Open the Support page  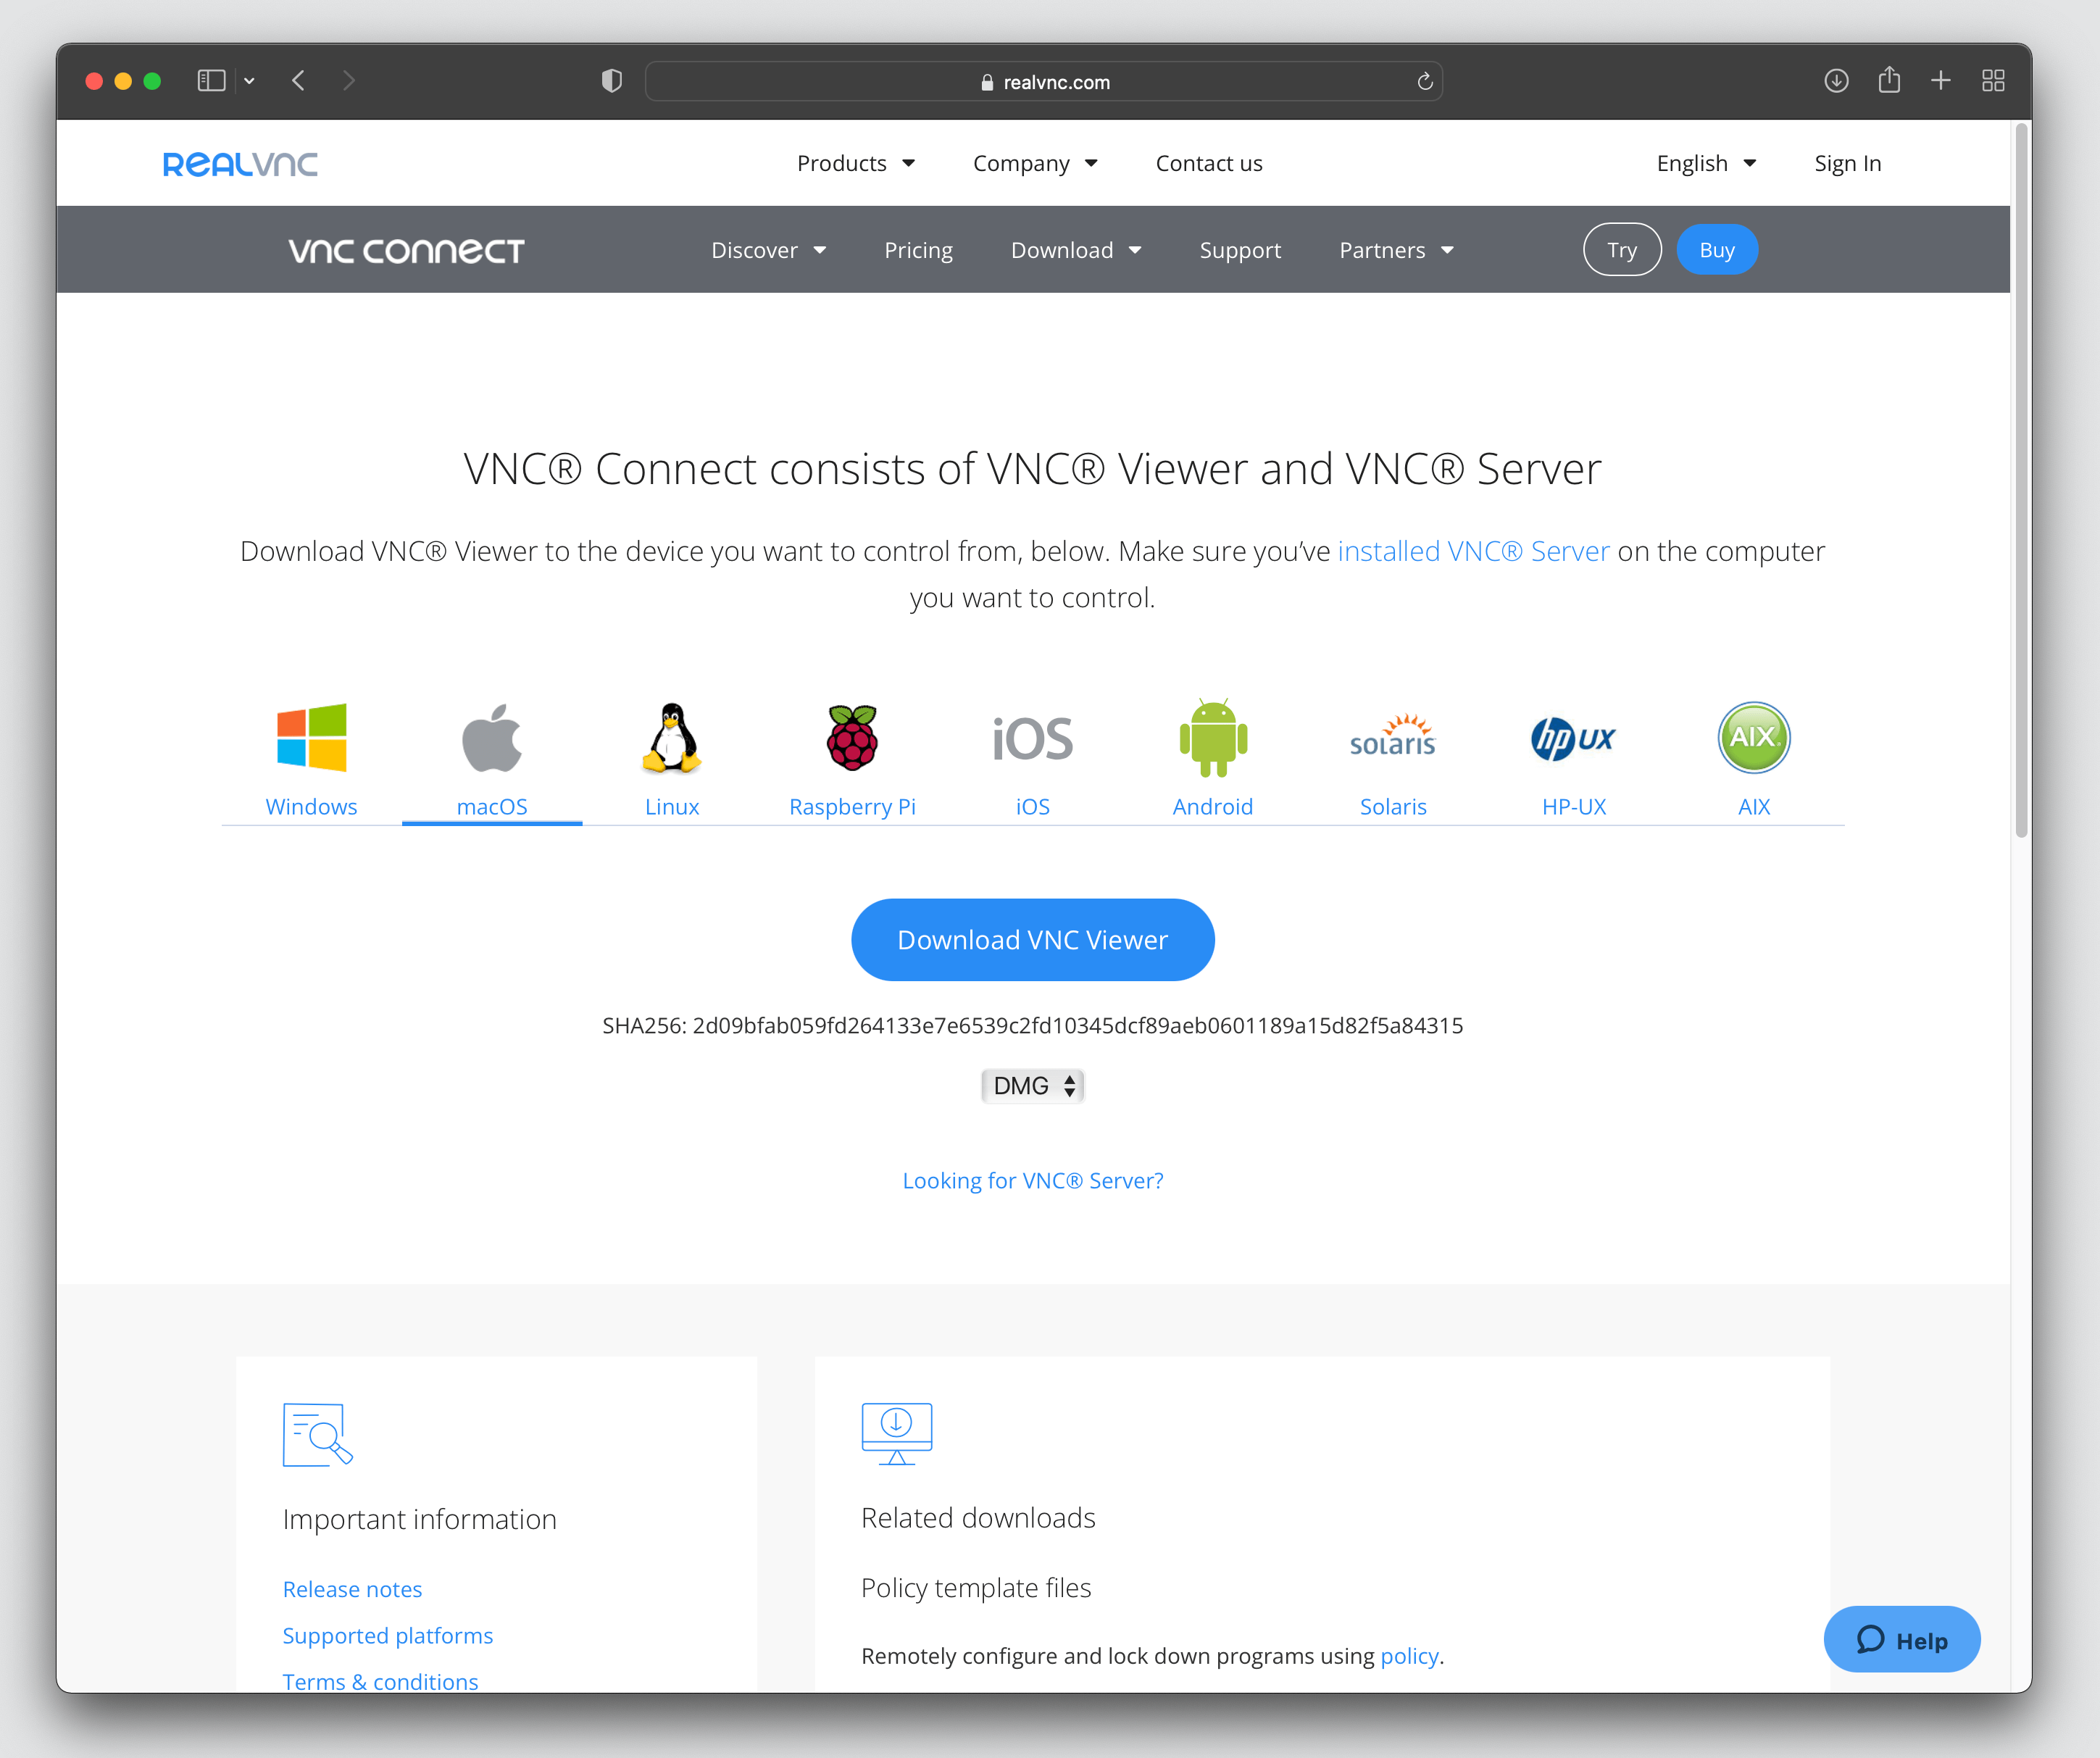[1240, 250]
